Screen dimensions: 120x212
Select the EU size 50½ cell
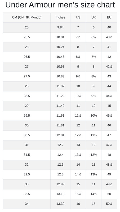pos(109,204)
